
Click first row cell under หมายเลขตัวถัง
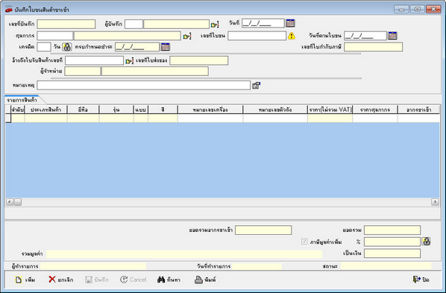click(x=275, y=119)
